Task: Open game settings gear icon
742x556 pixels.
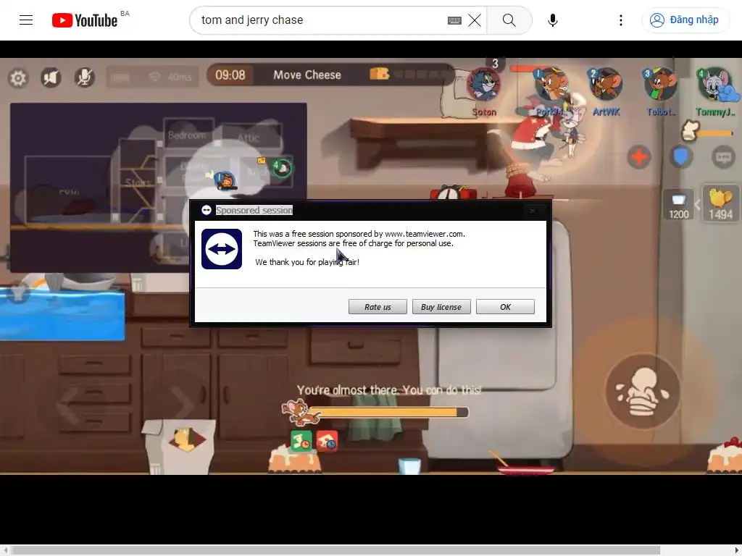Action: click(18, 78)
